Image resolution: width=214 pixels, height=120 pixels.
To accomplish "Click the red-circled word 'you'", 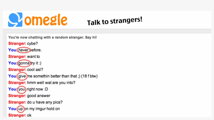I will 22,89.
